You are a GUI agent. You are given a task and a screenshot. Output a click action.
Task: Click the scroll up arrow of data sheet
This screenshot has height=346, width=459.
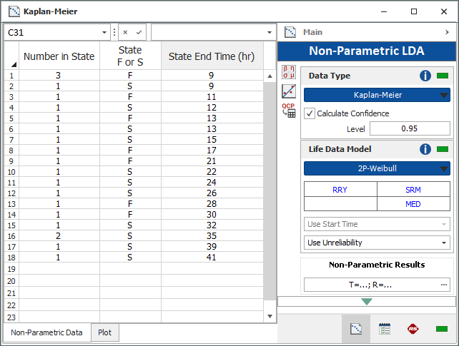pyautogui.click(x=270, y=76)
